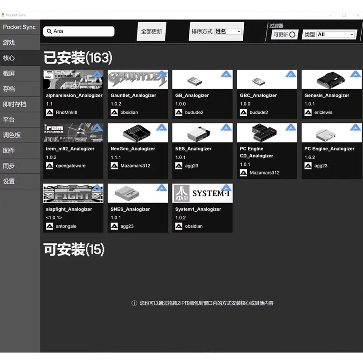The height and width of the screenshot is (363, 363).
Task: Click the blue badge on SNES_Analogizer thumbnail
Action: click(162, 188)
